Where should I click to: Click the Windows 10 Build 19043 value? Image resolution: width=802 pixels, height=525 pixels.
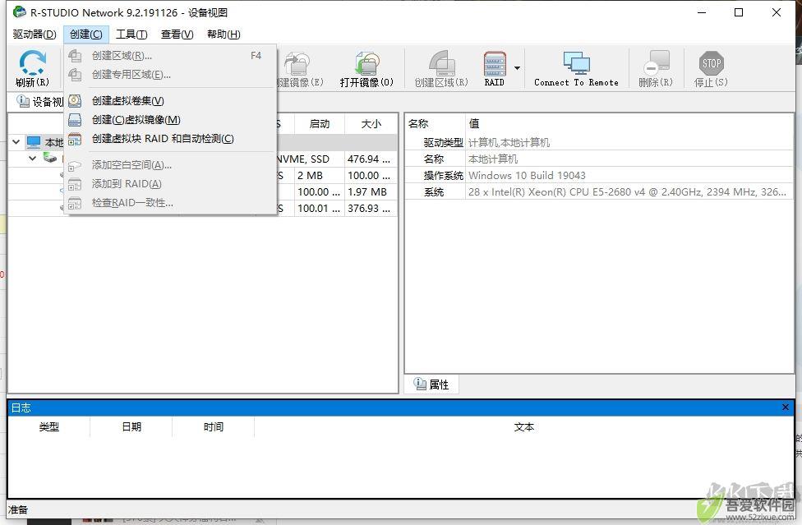tap(527, 175)
